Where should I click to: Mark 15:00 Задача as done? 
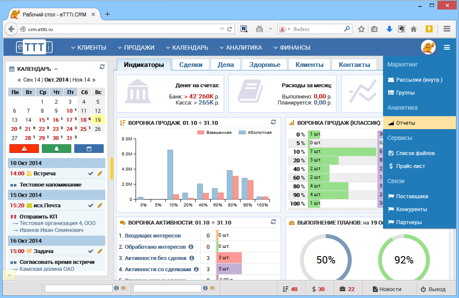click(91, 251)
